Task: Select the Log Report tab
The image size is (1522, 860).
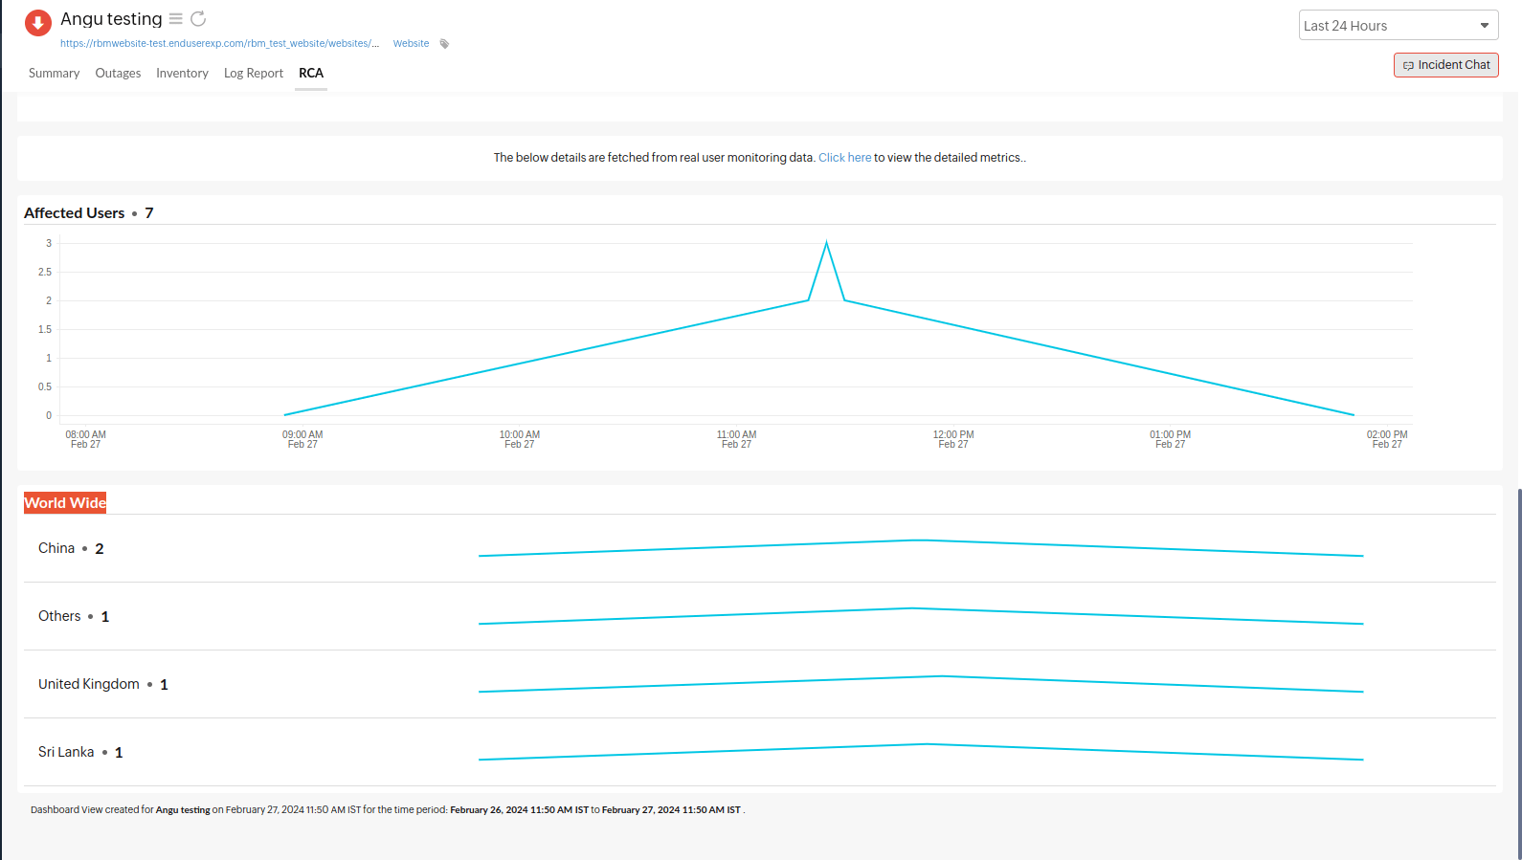Action: click(254, 74)
